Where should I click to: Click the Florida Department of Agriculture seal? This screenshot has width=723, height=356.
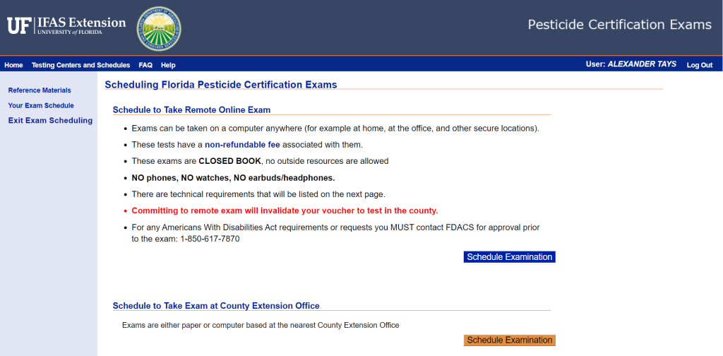158,27
